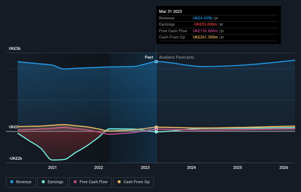This screenshot has height=192, width=301.
Task: Click the Revenue row label in tooltip
Action: tap(167, 18)
